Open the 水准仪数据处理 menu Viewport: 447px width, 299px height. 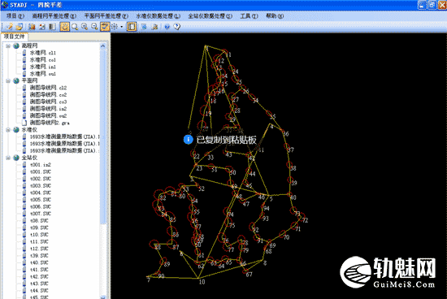click(x=158, y=16)
